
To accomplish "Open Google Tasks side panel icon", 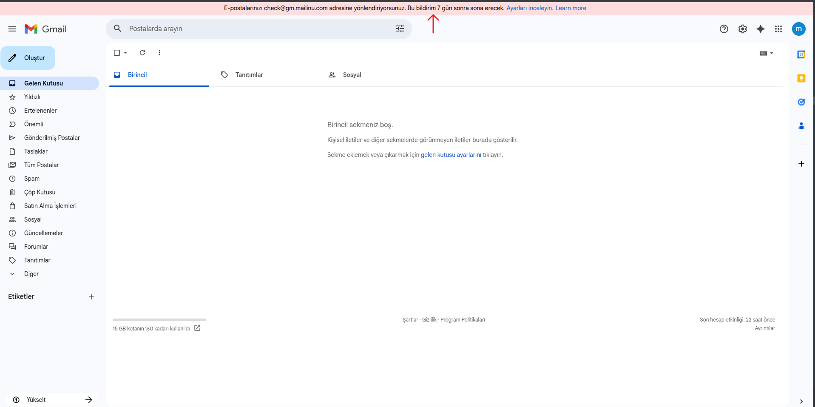I will point(801,102).
